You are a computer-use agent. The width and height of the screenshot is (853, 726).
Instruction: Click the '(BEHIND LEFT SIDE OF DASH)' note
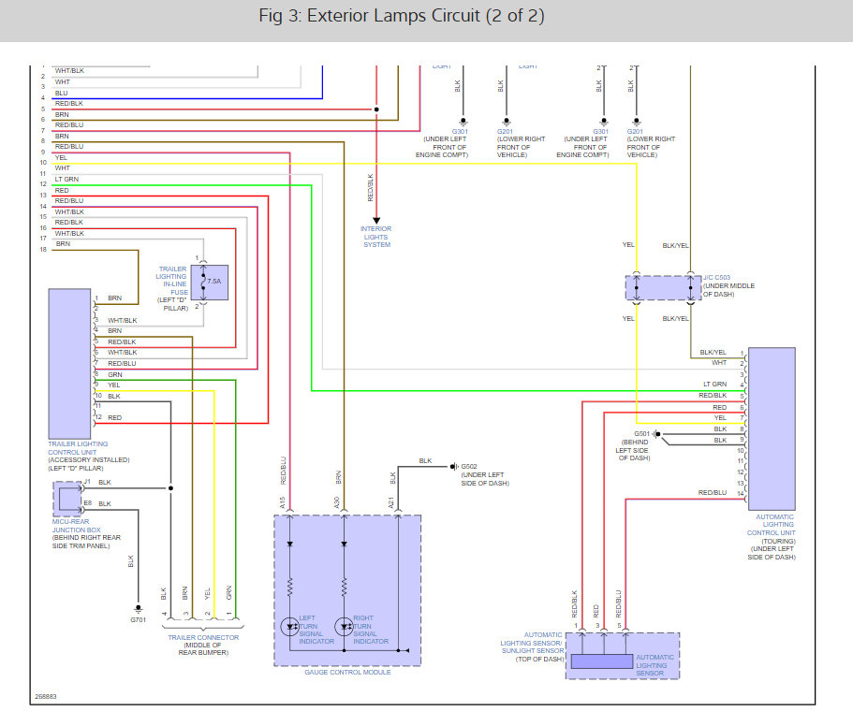pyautogui.click(x=633, y=450)
